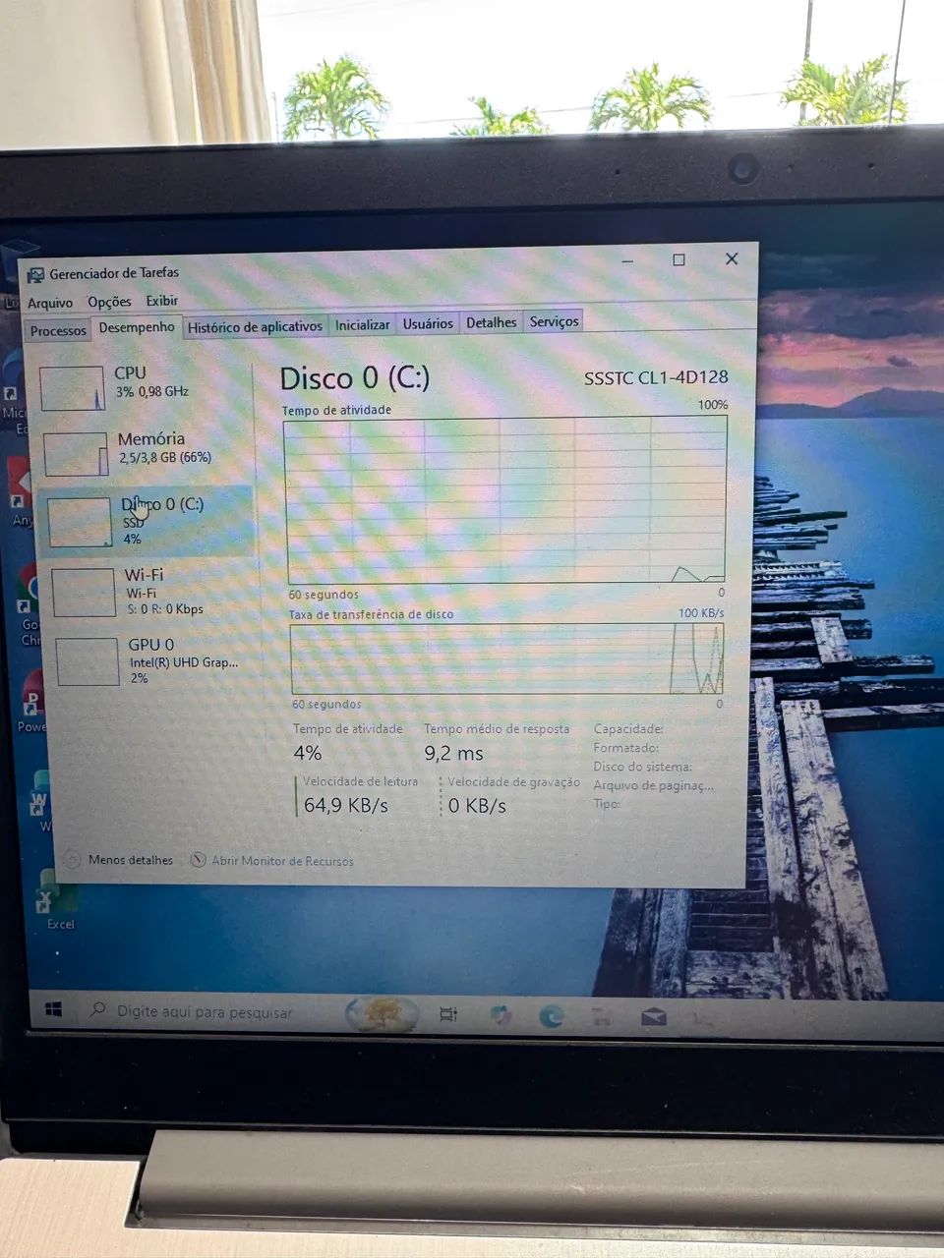This screenshot has width=944, height=1258.
Task: Maximize the Gerenciador de Tarefas window
Action: (678, 259)
